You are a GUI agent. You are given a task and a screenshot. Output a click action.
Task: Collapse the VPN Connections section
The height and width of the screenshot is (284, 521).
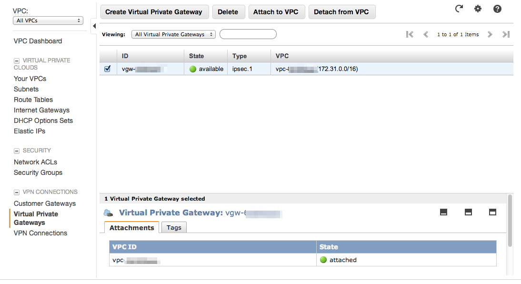click(17, 193)
